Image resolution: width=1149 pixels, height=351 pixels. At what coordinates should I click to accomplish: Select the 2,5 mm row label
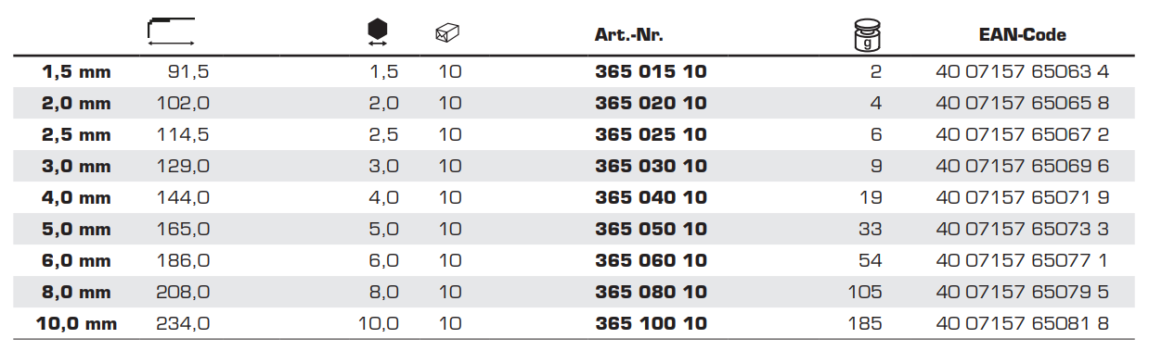[x=77, y=135]
